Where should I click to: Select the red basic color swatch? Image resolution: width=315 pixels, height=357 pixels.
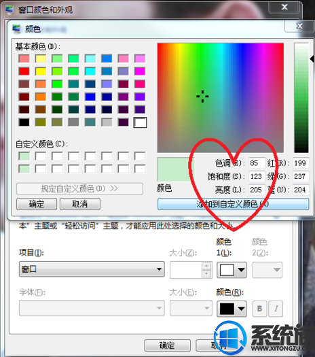(x=24, y=71)
